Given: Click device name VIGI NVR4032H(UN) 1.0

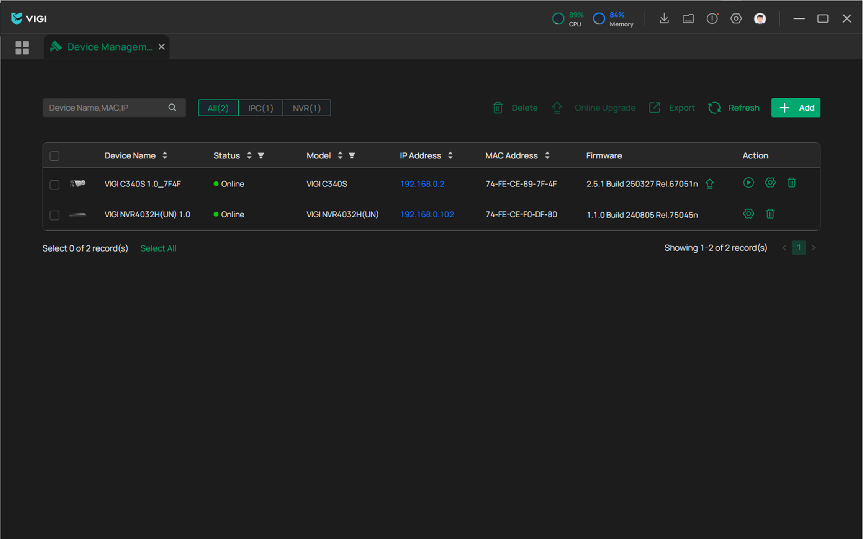Looking at the screenshot, I should [x=147, y=214].
